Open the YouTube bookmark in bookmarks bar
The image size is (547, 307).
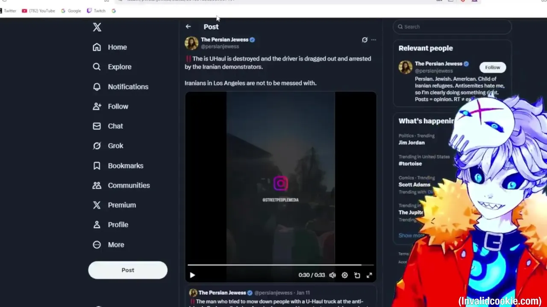click(38, 11)
